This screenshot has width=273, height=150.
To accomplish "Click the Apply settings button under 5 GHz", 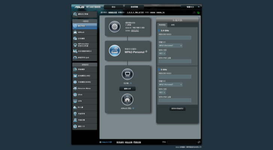I will click(x=177, y=108).
